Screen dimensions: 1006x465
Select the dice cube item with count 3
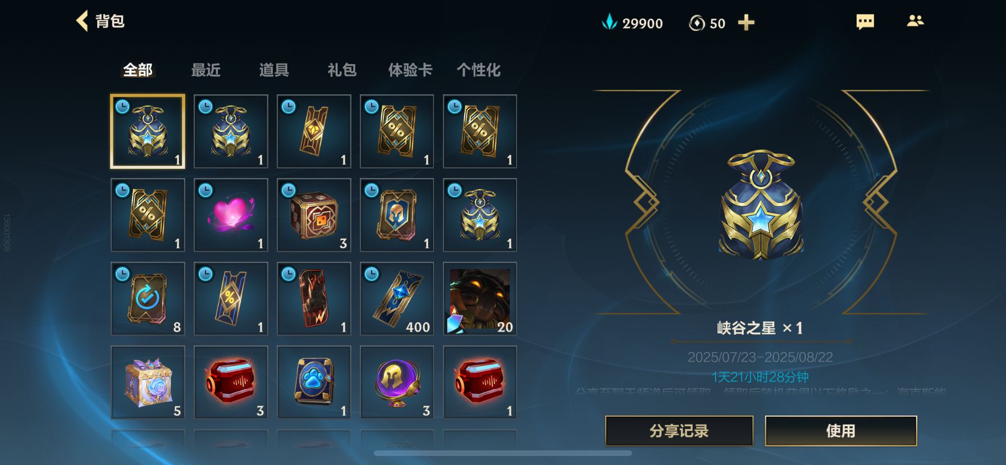pyautogui.click(x=314, y=215)
